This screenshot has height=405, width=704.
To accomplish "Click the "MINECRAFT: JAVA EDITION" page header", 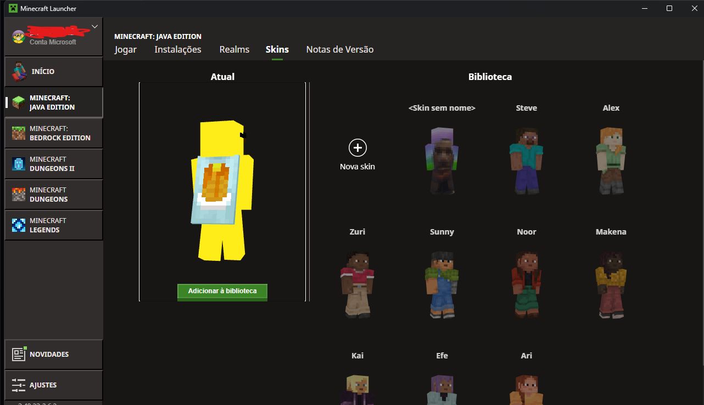I will tap(158, 36).
